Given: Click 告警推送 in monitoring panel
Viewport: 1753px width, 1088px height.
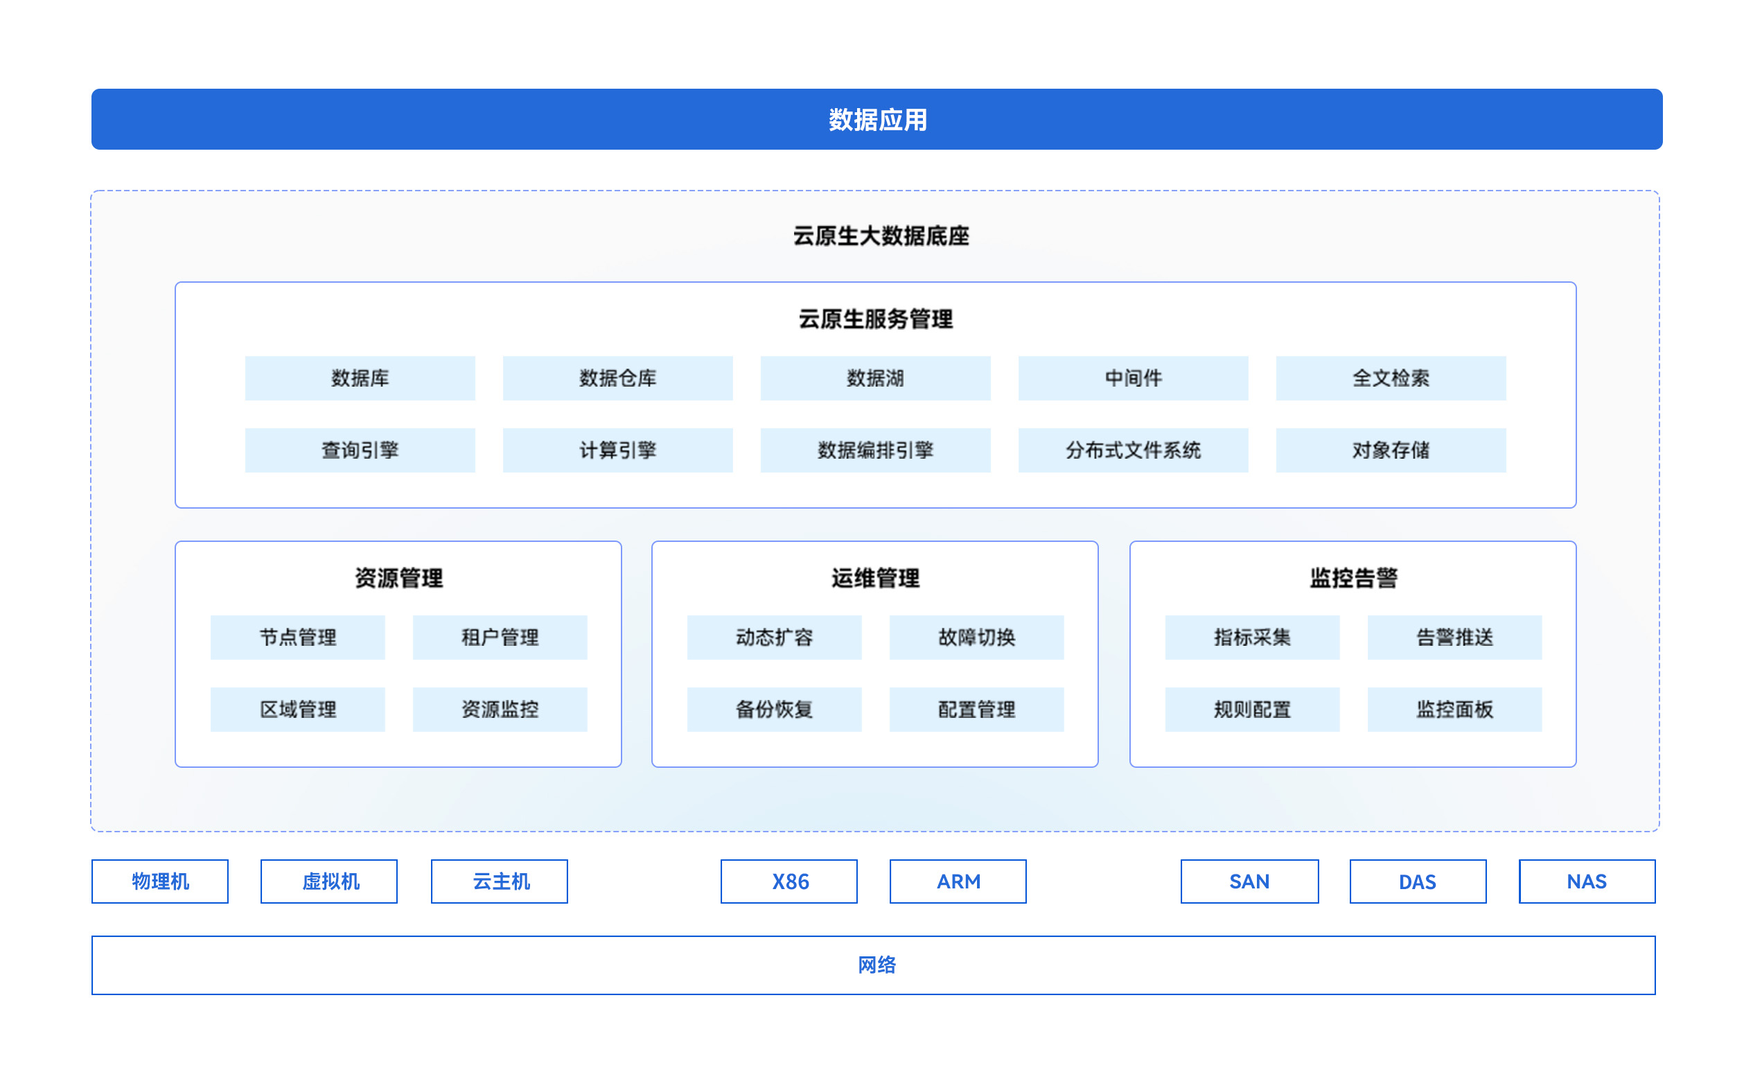Looking at the screenshot, I should point(1454,637).
